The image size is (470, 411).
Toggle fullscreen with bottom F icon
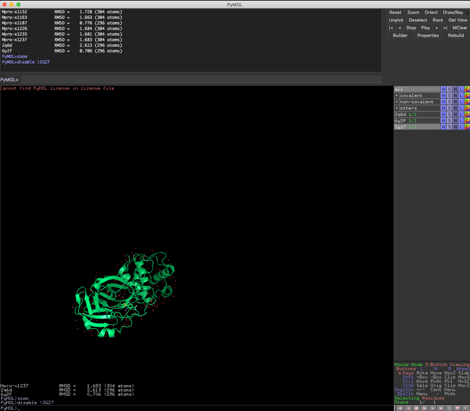click(466, 408)
